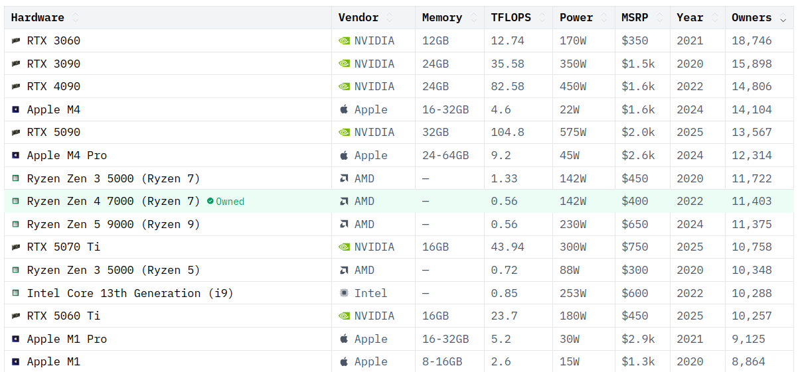Sort by Hardware using its sort arrows
Viewport: 798px width, 372px height.
tap(75, 18)
